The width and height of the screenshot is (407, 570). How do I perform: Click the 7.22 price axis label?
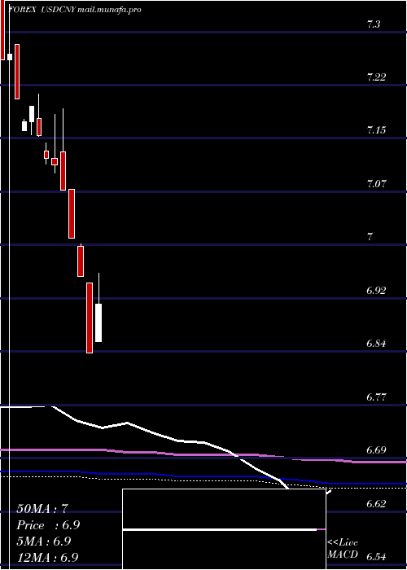[x=376, y=77]
